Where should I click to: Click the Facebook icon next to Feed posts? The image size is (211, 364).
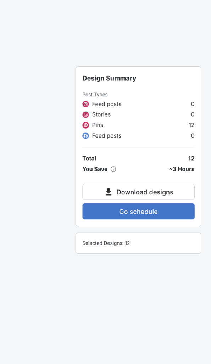pos(85,135)
